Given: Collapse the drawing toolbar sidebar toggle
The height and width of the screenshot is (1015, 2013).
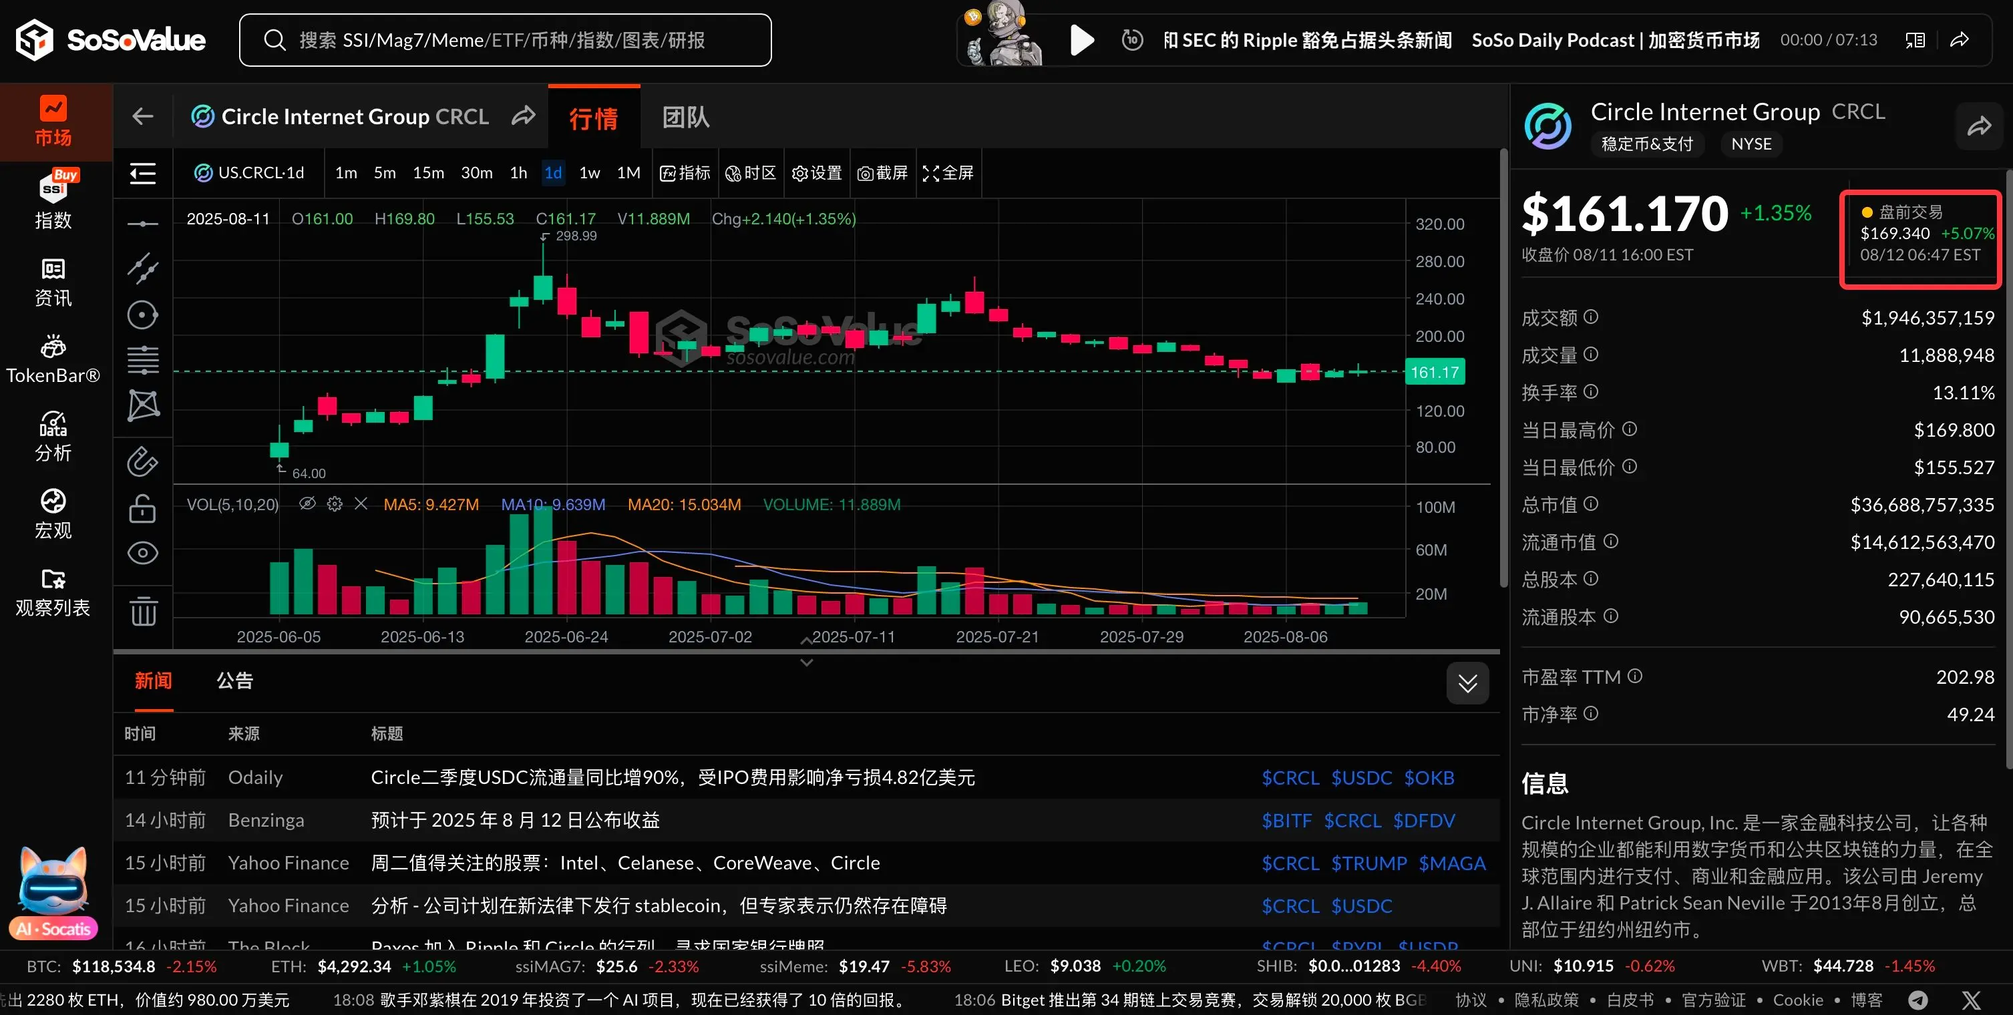Looking at the screenshot, I should coord(143,173).
